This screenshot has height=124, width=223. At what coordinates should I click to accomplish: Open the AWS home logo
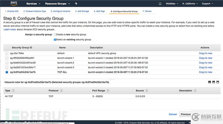(x=14, y=4)
